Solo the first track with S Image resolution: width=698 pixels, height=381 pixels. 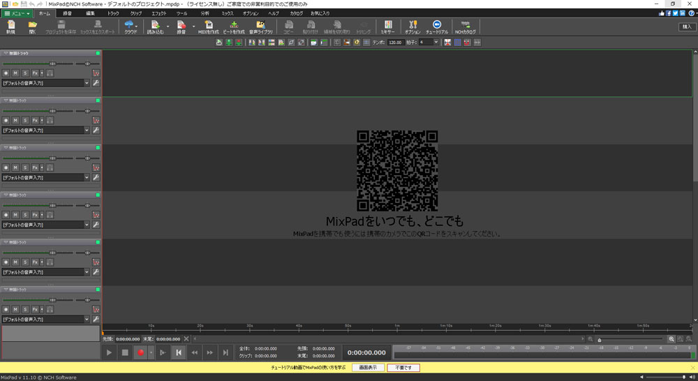(25, 73)
